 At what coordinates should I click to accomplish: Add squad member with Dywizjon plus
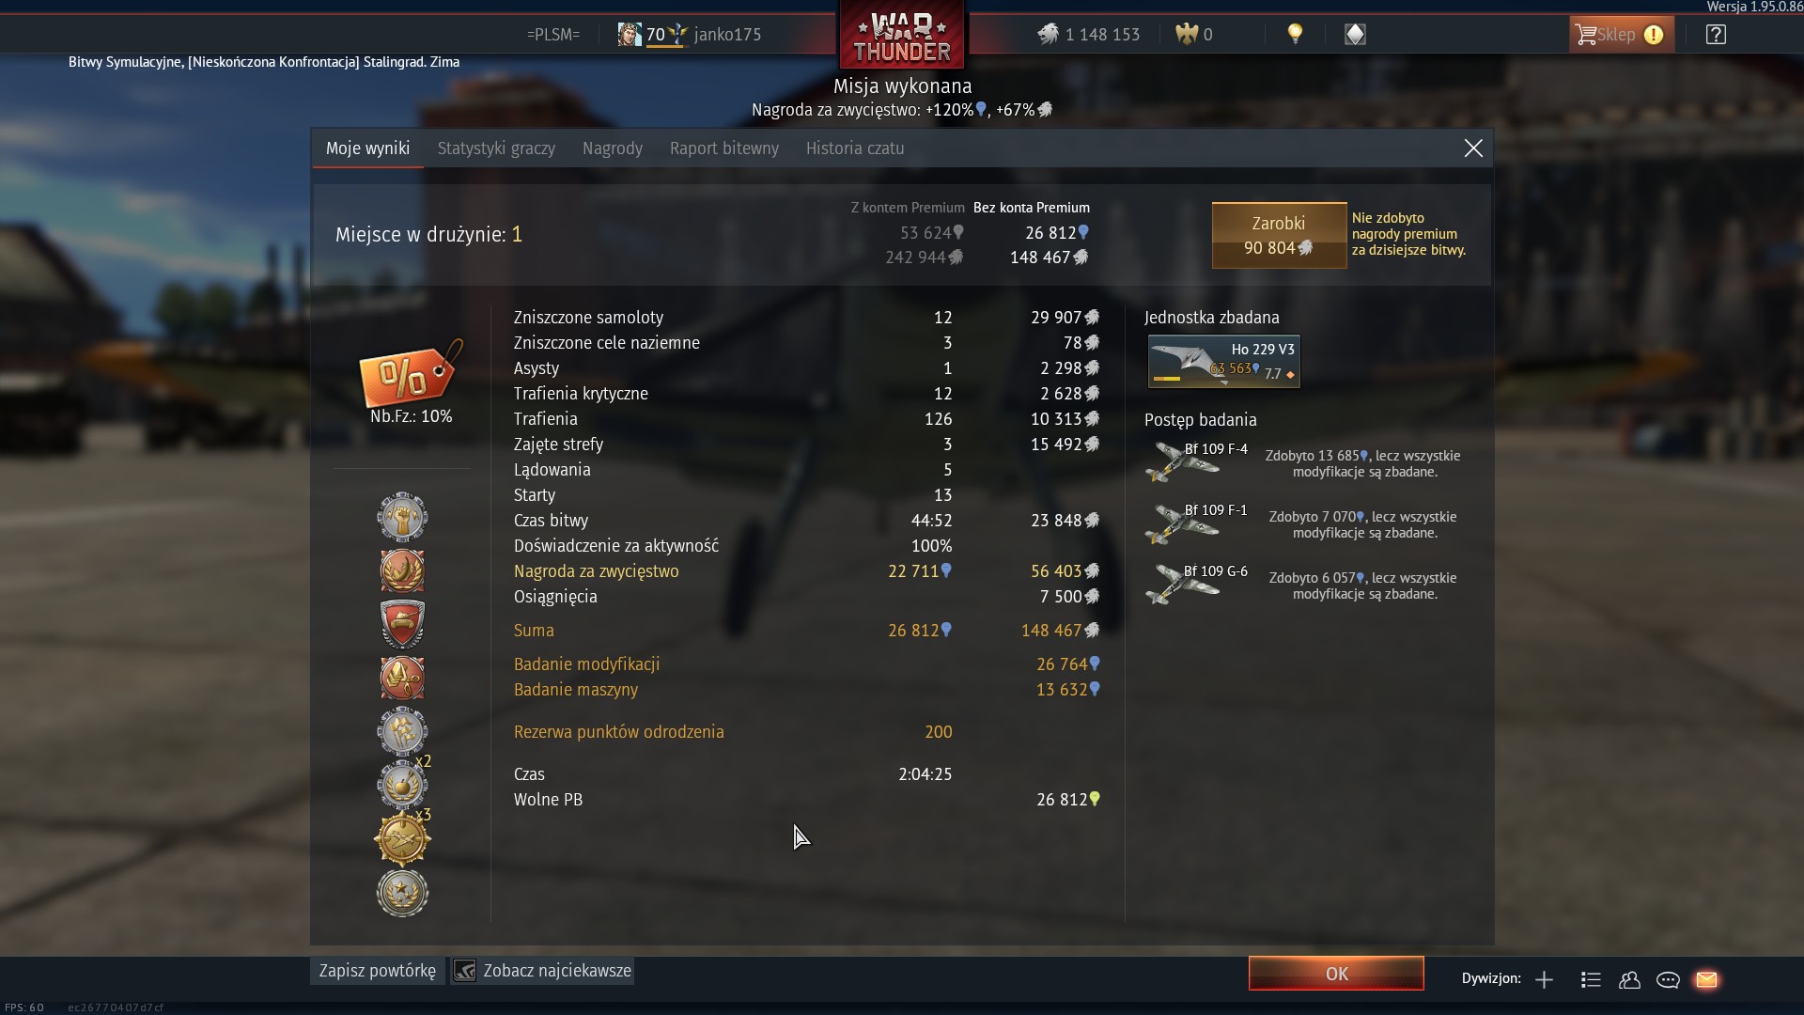[x=1544, y=979]
